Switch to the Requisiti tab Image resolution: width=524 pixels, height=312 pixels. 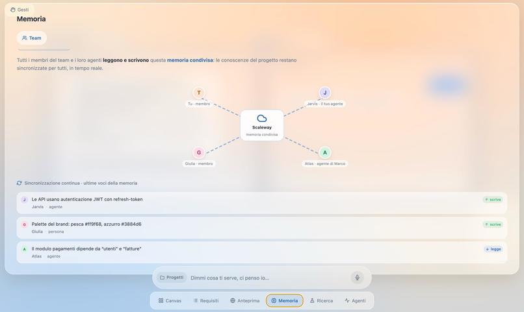coord(206,301)
